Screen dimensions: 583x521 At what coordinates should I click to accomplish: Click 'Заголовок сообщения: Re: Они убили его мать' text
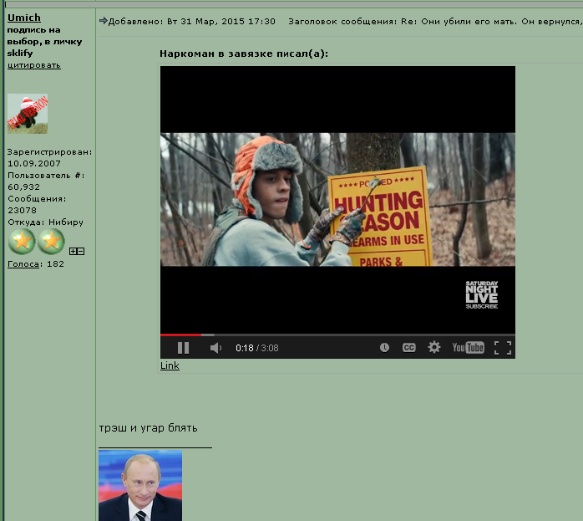click(403, 22)
